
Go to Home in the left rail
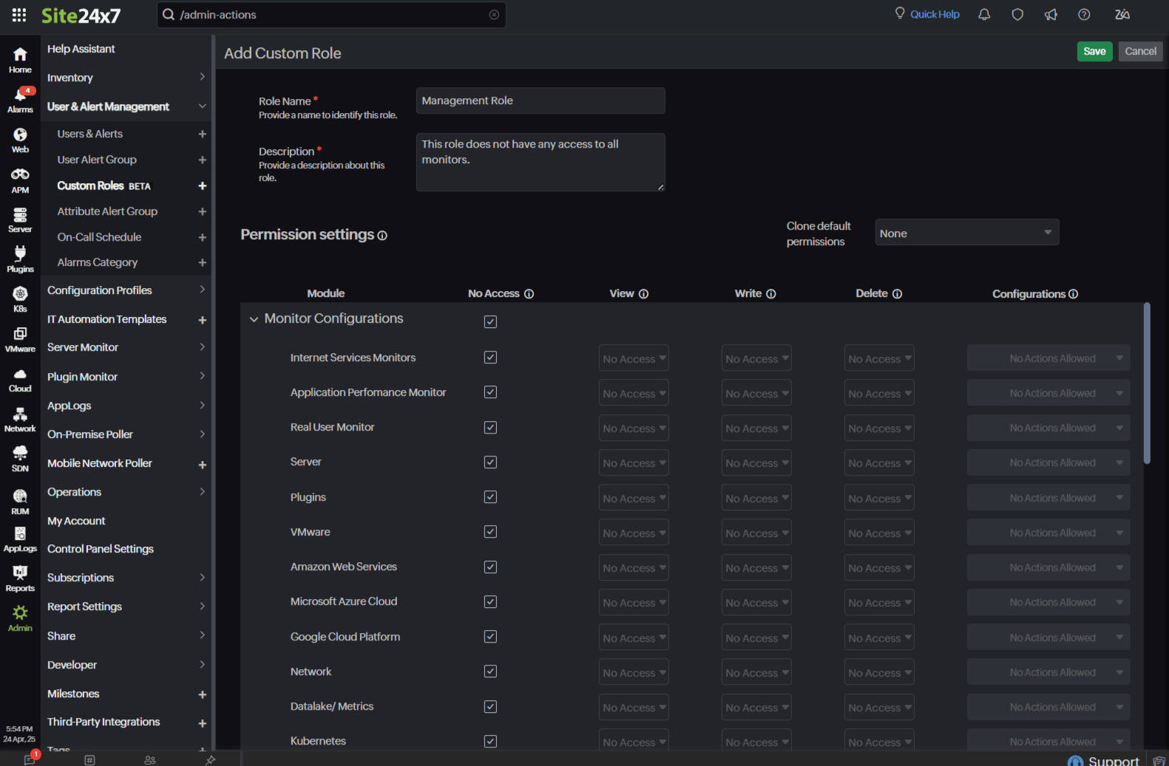tap(20, 60)
